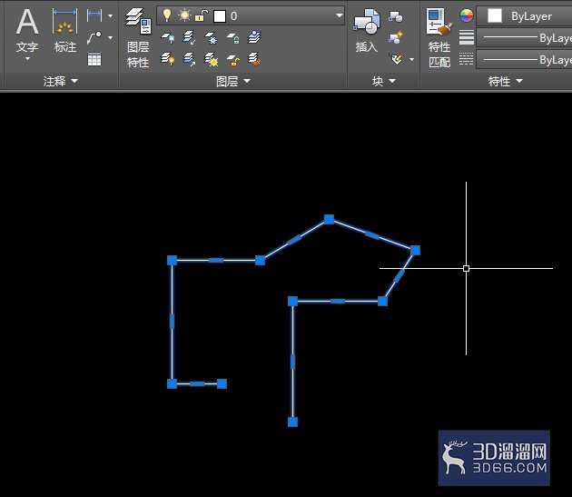Click Thaw All Layers sun icon
The image size is (572, 497).
(x=212, y=59)
